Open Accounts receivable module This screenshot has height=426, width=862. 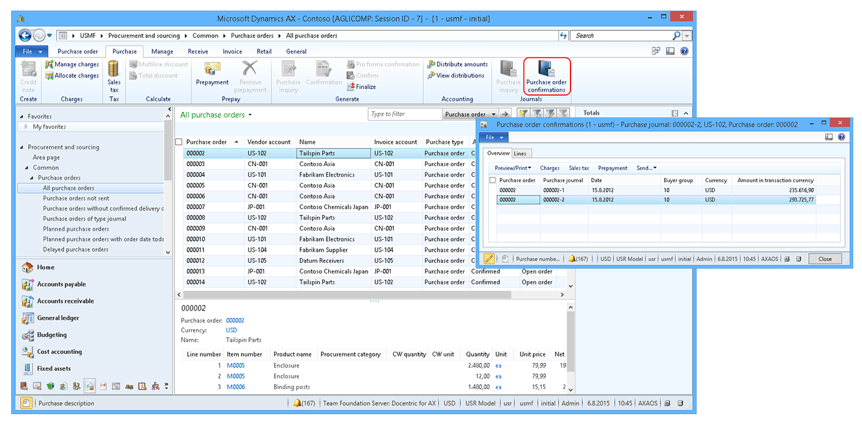(x=58, y=301)
